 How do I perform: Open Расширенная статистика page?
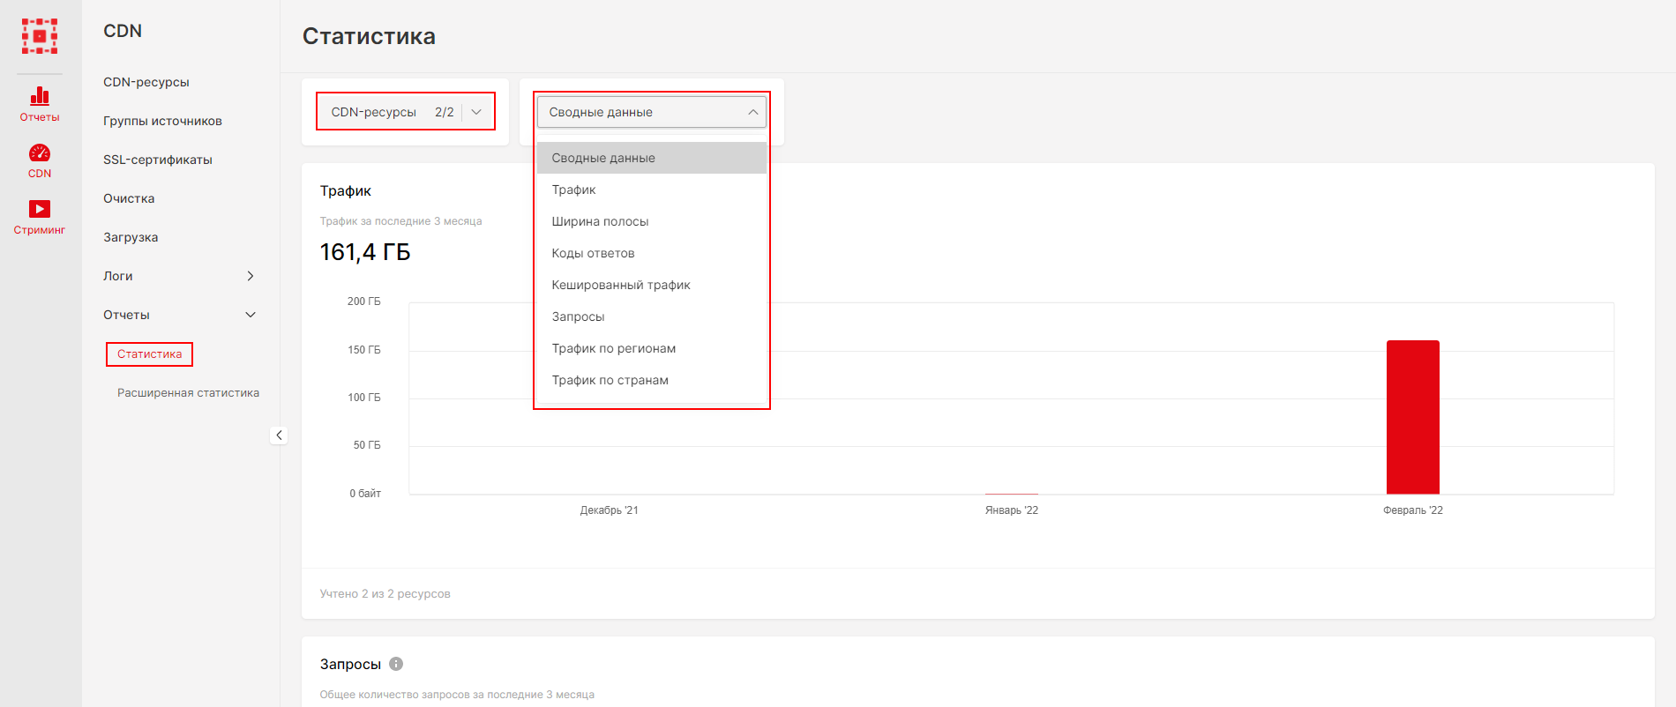(x=188, y=393)
